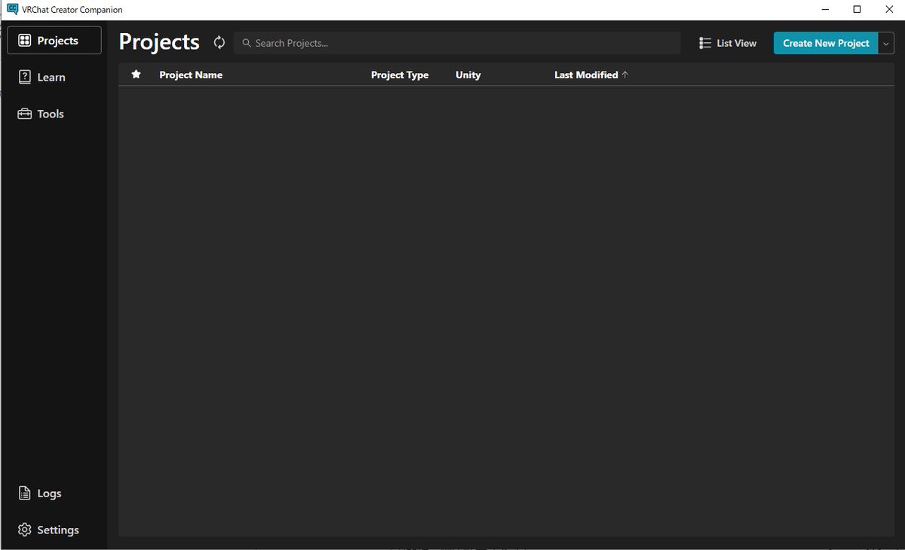
Task: Click Create New Project button
Action: click(x=826, y=43)
